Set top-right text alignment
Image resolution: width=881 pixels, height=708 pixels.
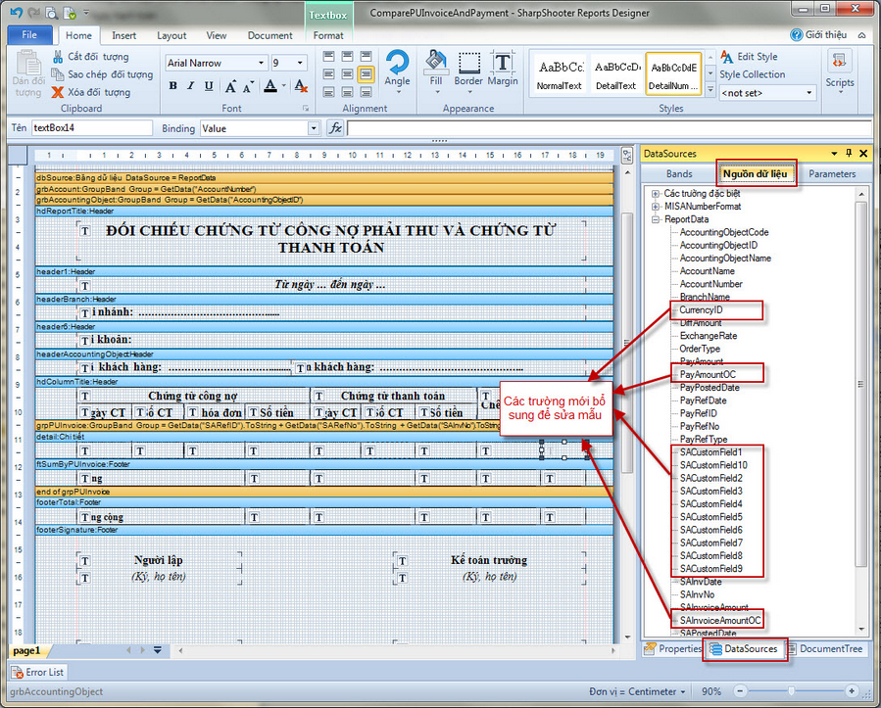367,56
